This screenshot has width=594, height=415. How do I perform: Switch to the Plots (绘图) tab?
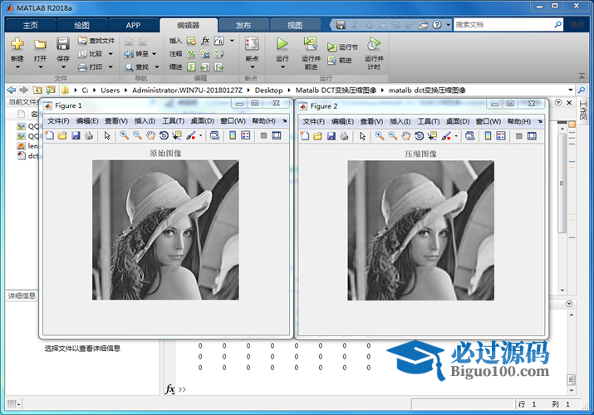[x=81, y=26]
